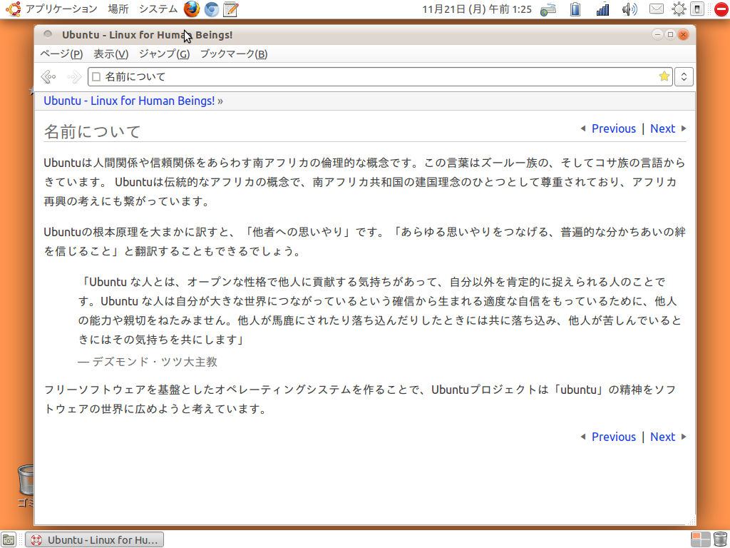Click the page icon in the location bar

[96, 76]
